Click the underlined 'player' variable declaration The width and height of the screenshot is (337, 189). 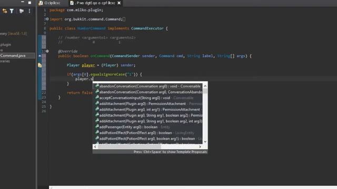pos(88,65)
